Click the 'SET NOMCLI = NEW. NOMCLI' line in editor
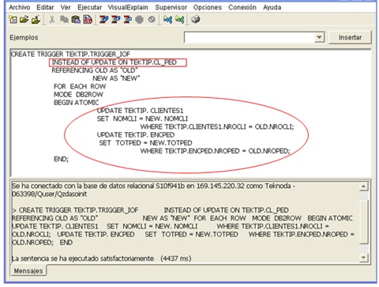Screen dimensions: 379x287 [142, 119]
